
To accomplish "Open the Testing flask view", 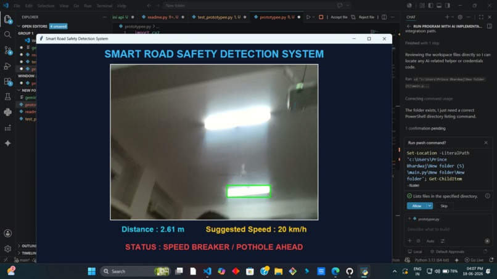I will tap(7, 97).
